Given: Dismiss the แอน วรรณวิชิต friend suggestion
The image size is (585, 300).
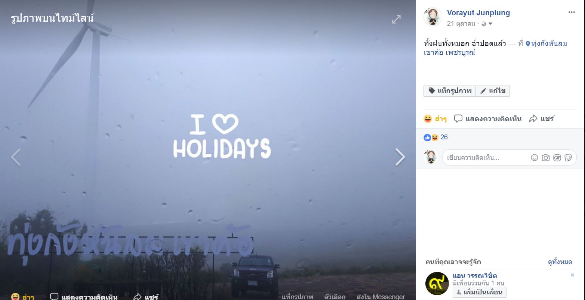Looking at the screenshot, I should 572,275.
